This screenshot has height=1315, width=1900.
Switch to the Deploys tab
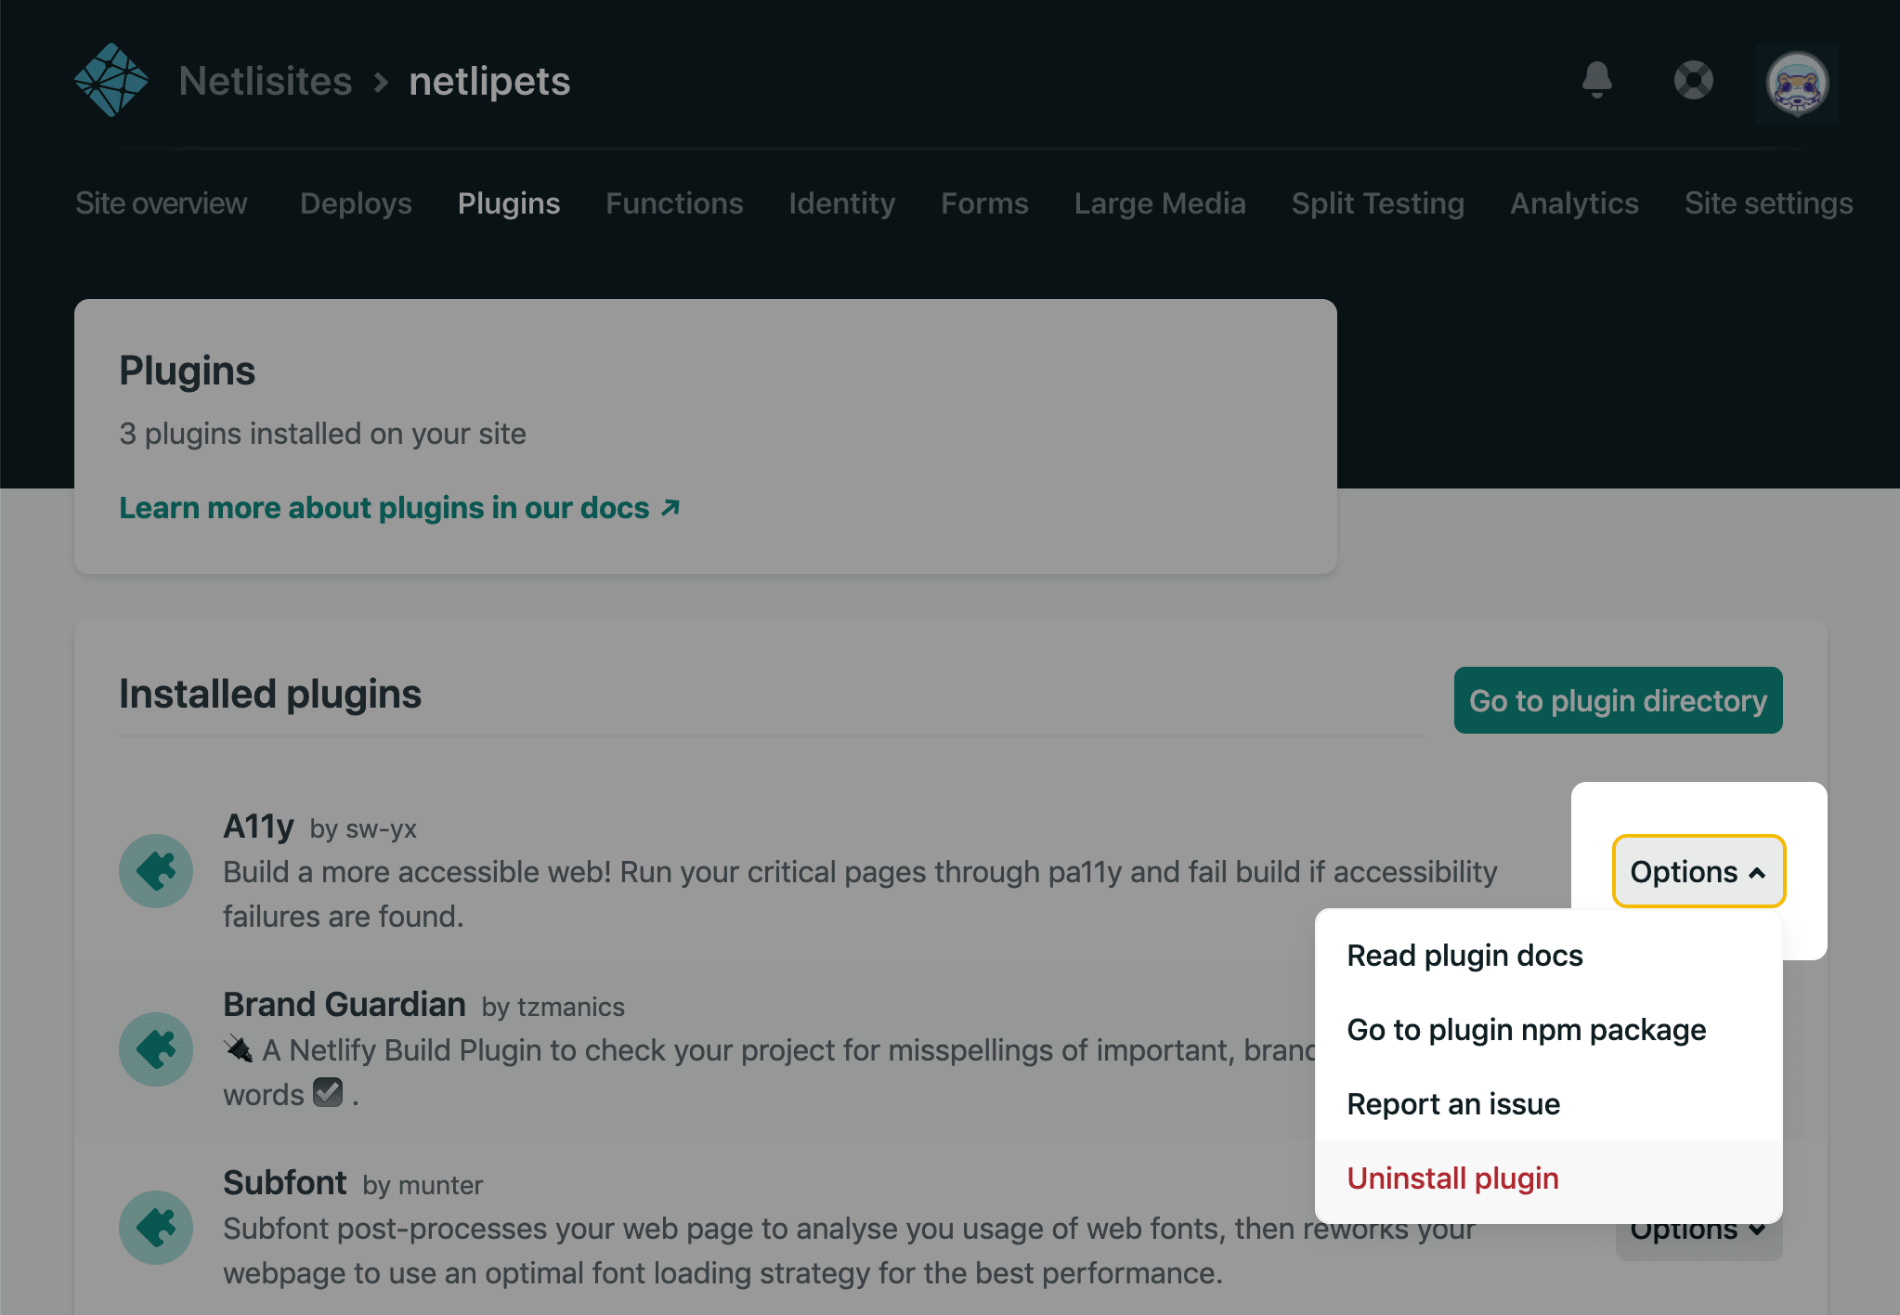tap(356, 203)
